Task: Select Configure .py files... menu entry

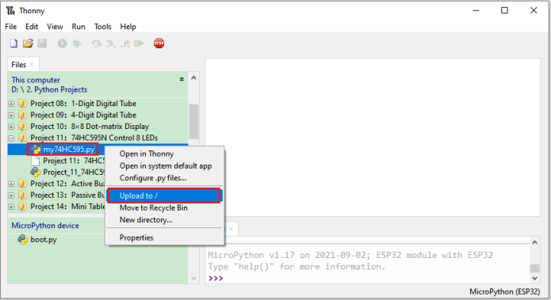Action: [x=164, y=178]
